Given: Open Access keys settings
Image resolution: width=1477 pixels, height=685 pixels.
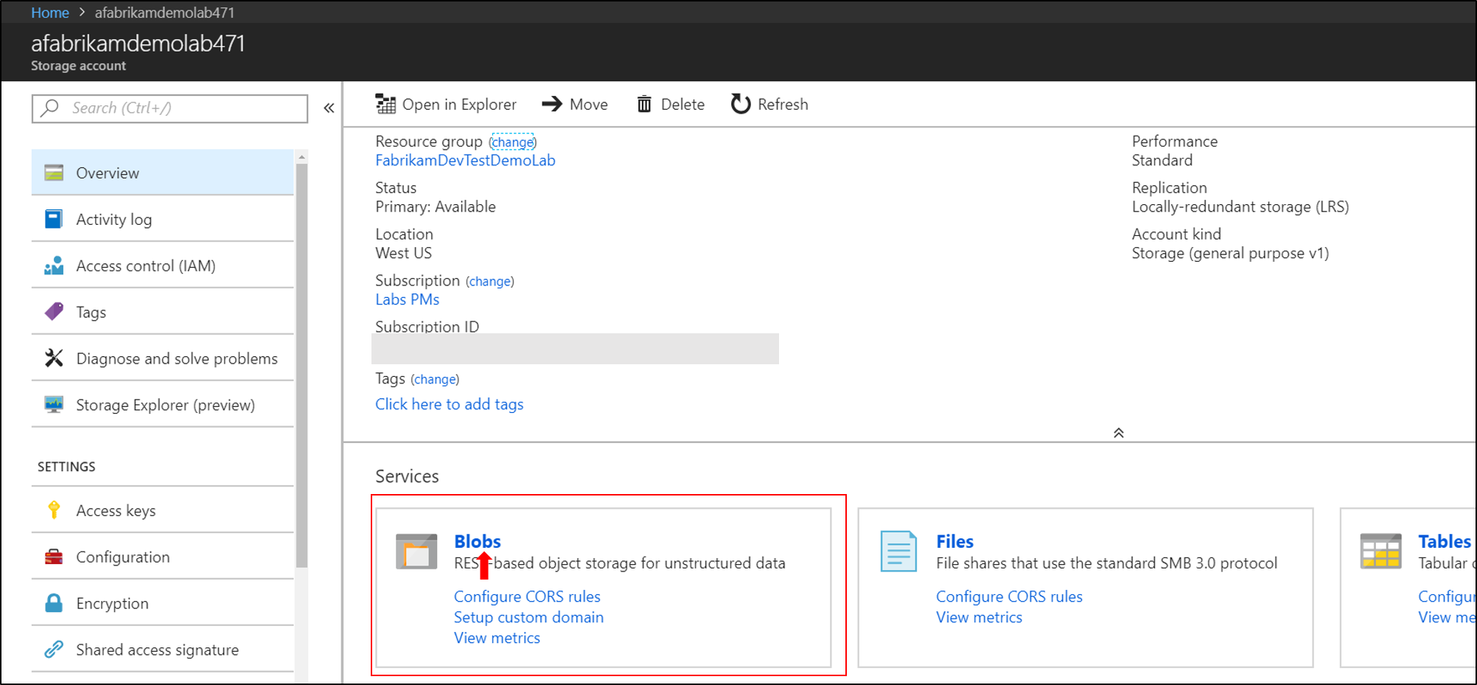Looking at the screenshot, I should coord(163,510).
